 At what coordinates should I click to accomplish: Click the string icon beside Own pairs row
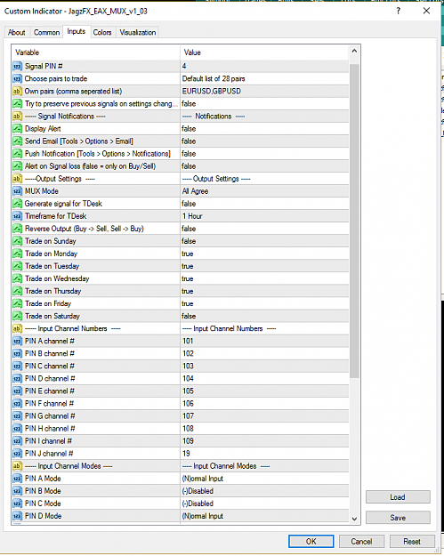18,91
